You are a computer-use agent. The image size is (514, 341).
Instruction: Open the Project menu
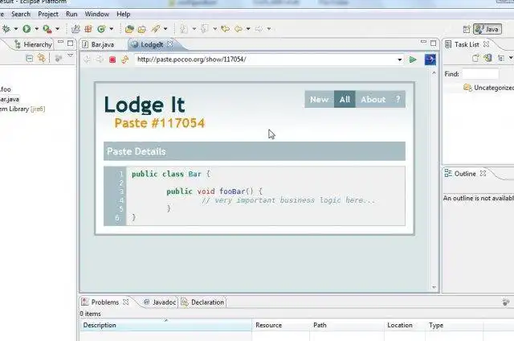(x=48, y=14)
